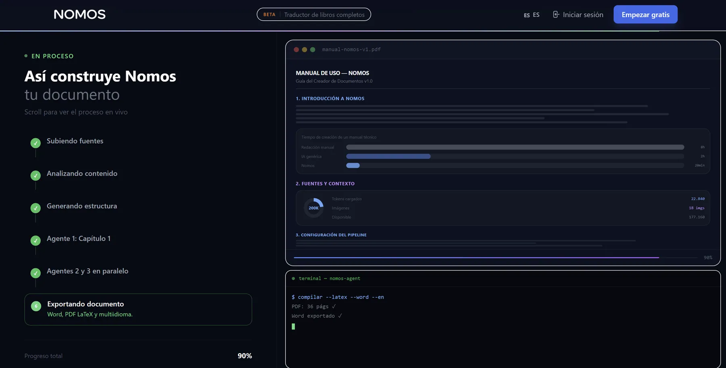
Task: Click the red dot on the manual-nomos-v1.pdf window
Action: pos(296,50)
